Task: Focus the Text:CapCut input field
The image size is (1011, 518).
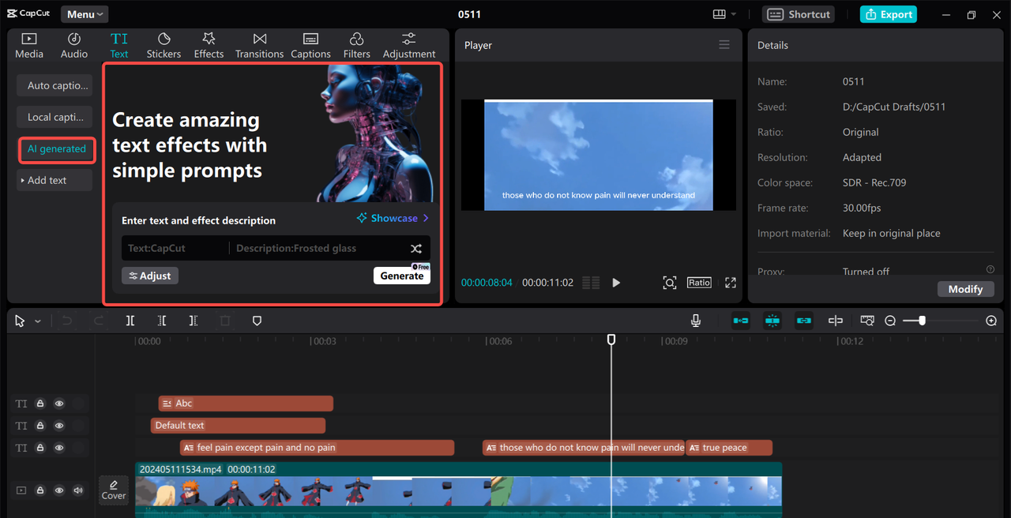Action: coord(174,248)
